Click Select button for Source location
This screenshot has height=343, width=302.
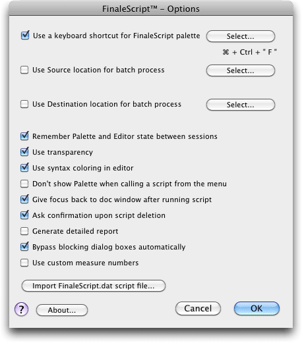[x=241, y=70]
